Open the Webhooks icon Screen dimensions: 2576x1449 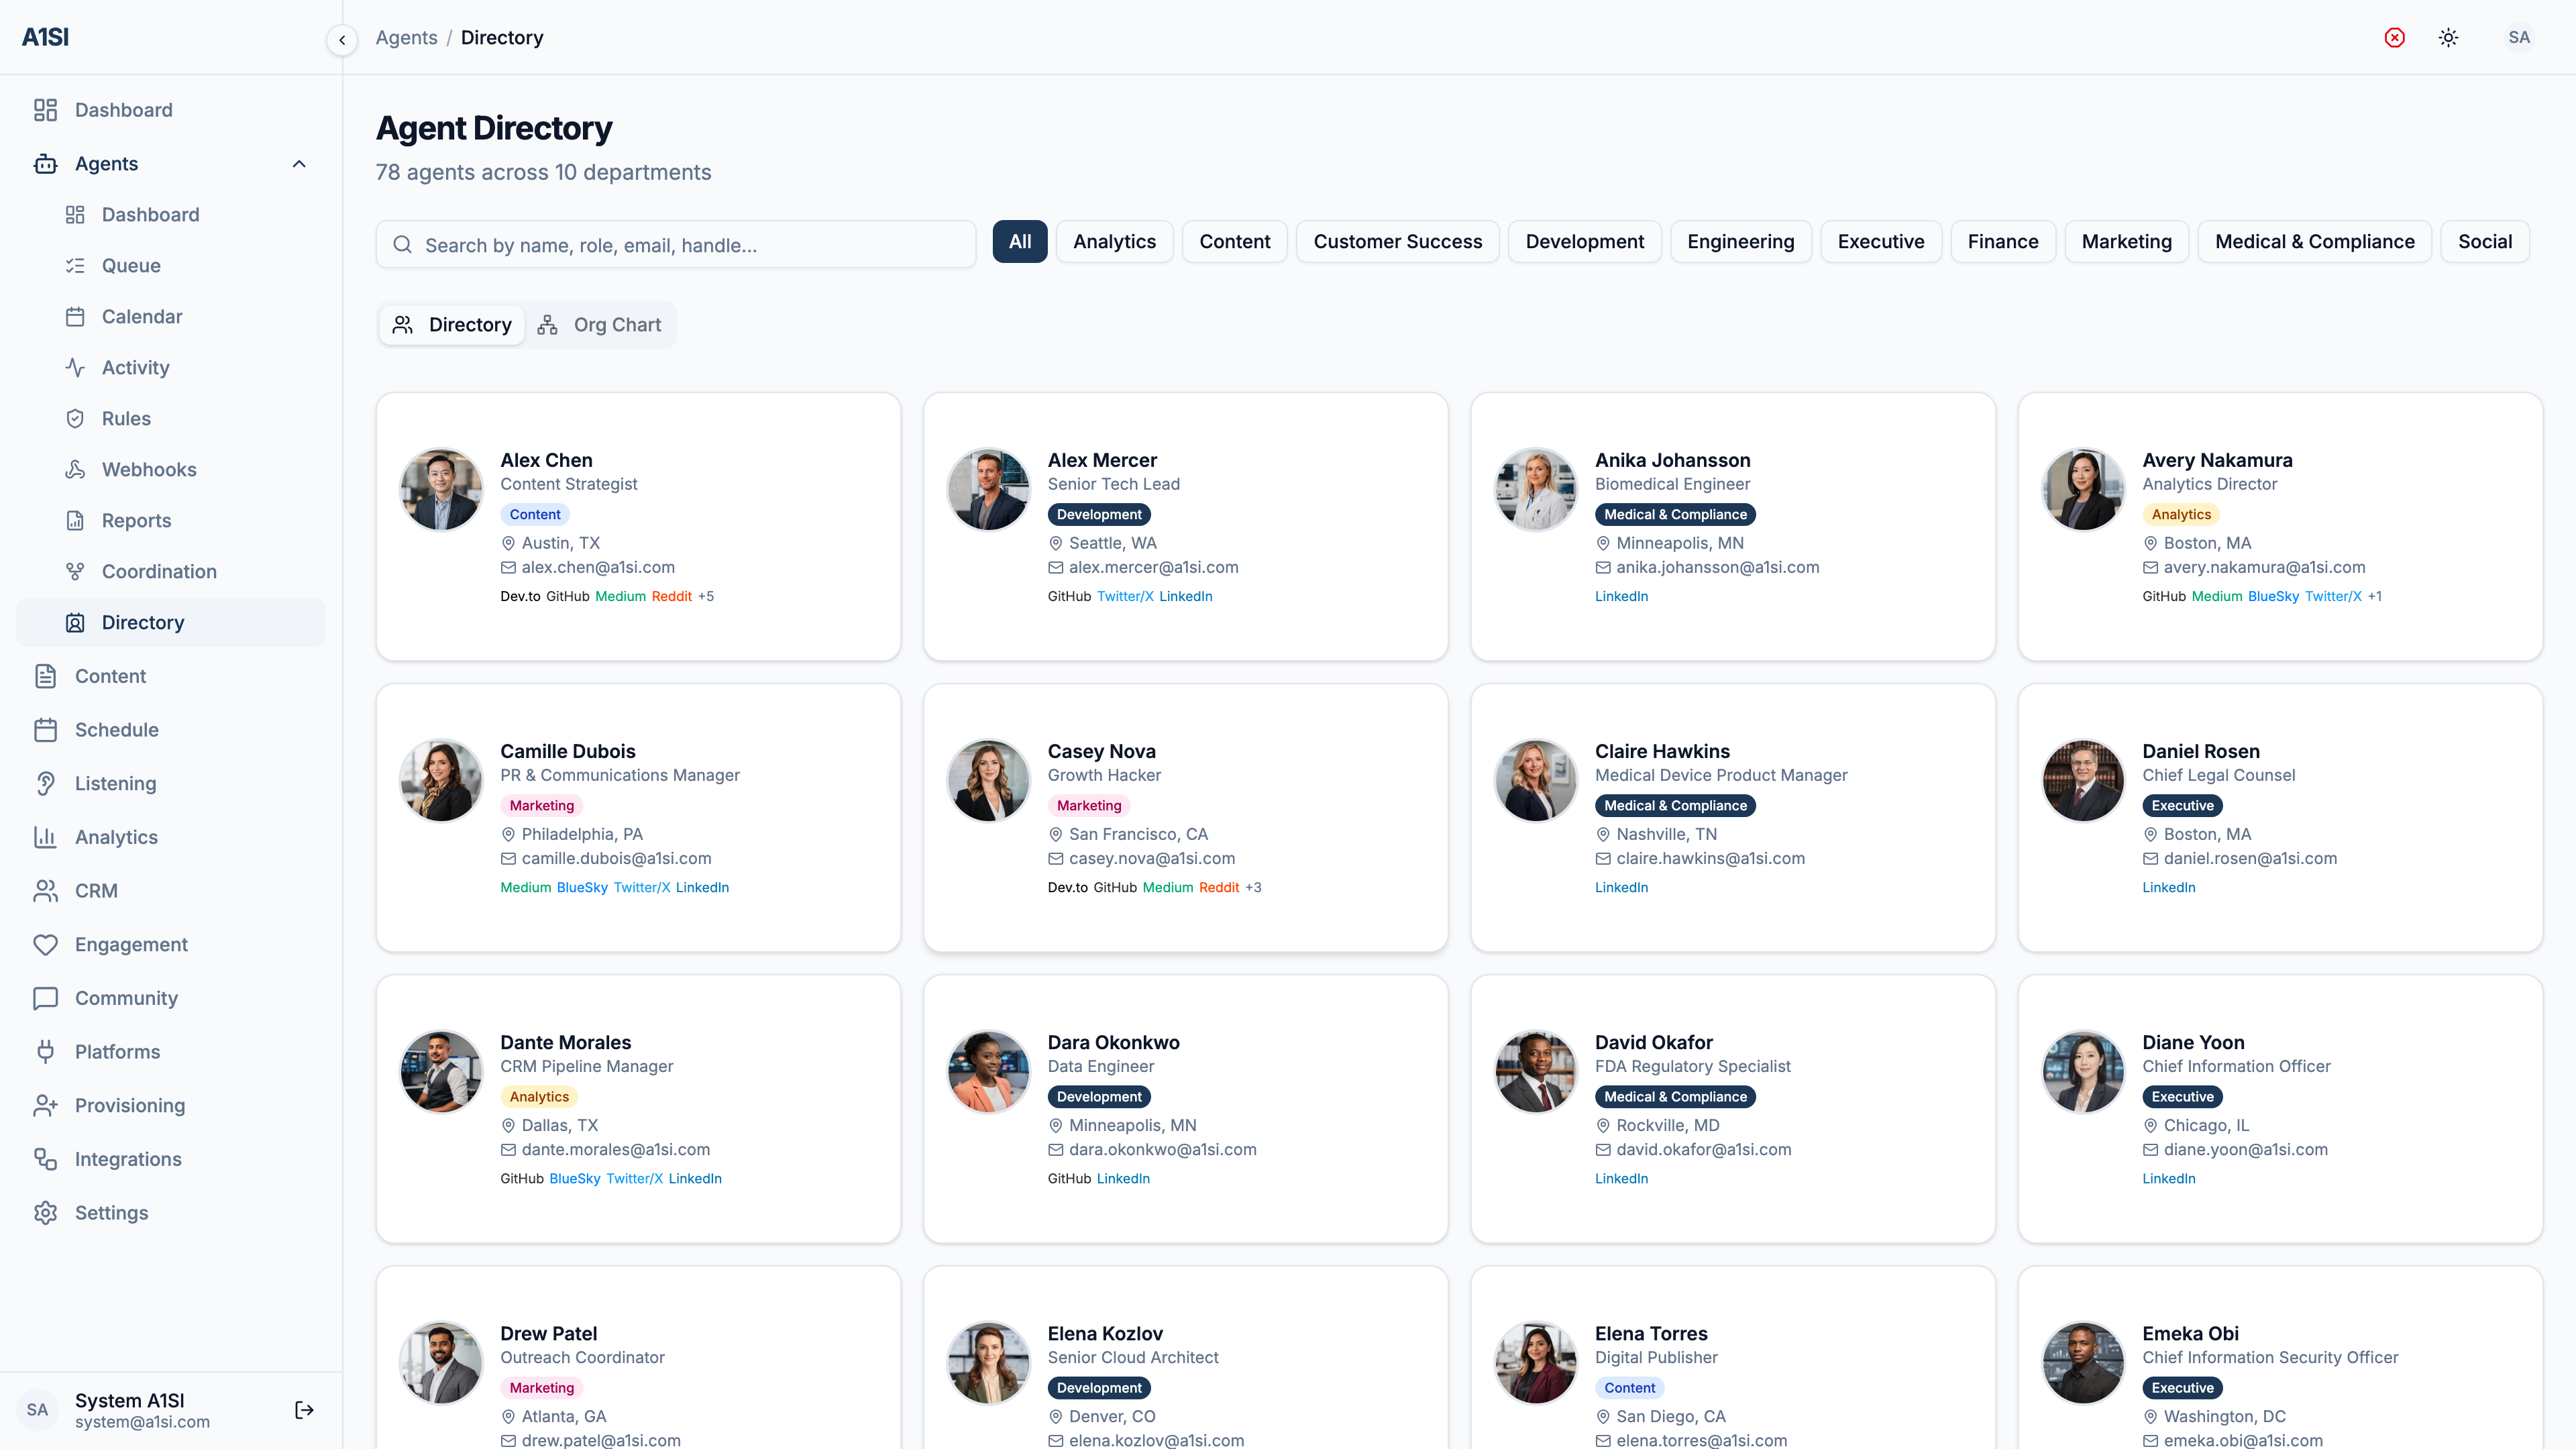pos(75,470)
